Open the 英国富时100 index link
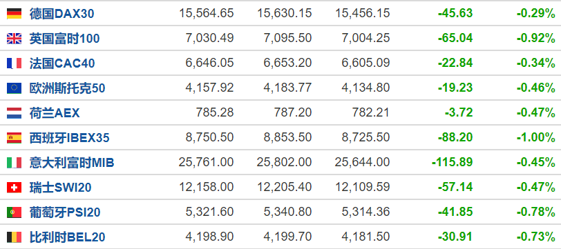561x249 pixels. coord(64,39)
